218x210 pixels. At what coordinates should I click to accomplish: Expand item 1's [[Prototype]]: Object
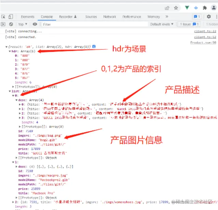pyautogui.click(x=16, y=198)
